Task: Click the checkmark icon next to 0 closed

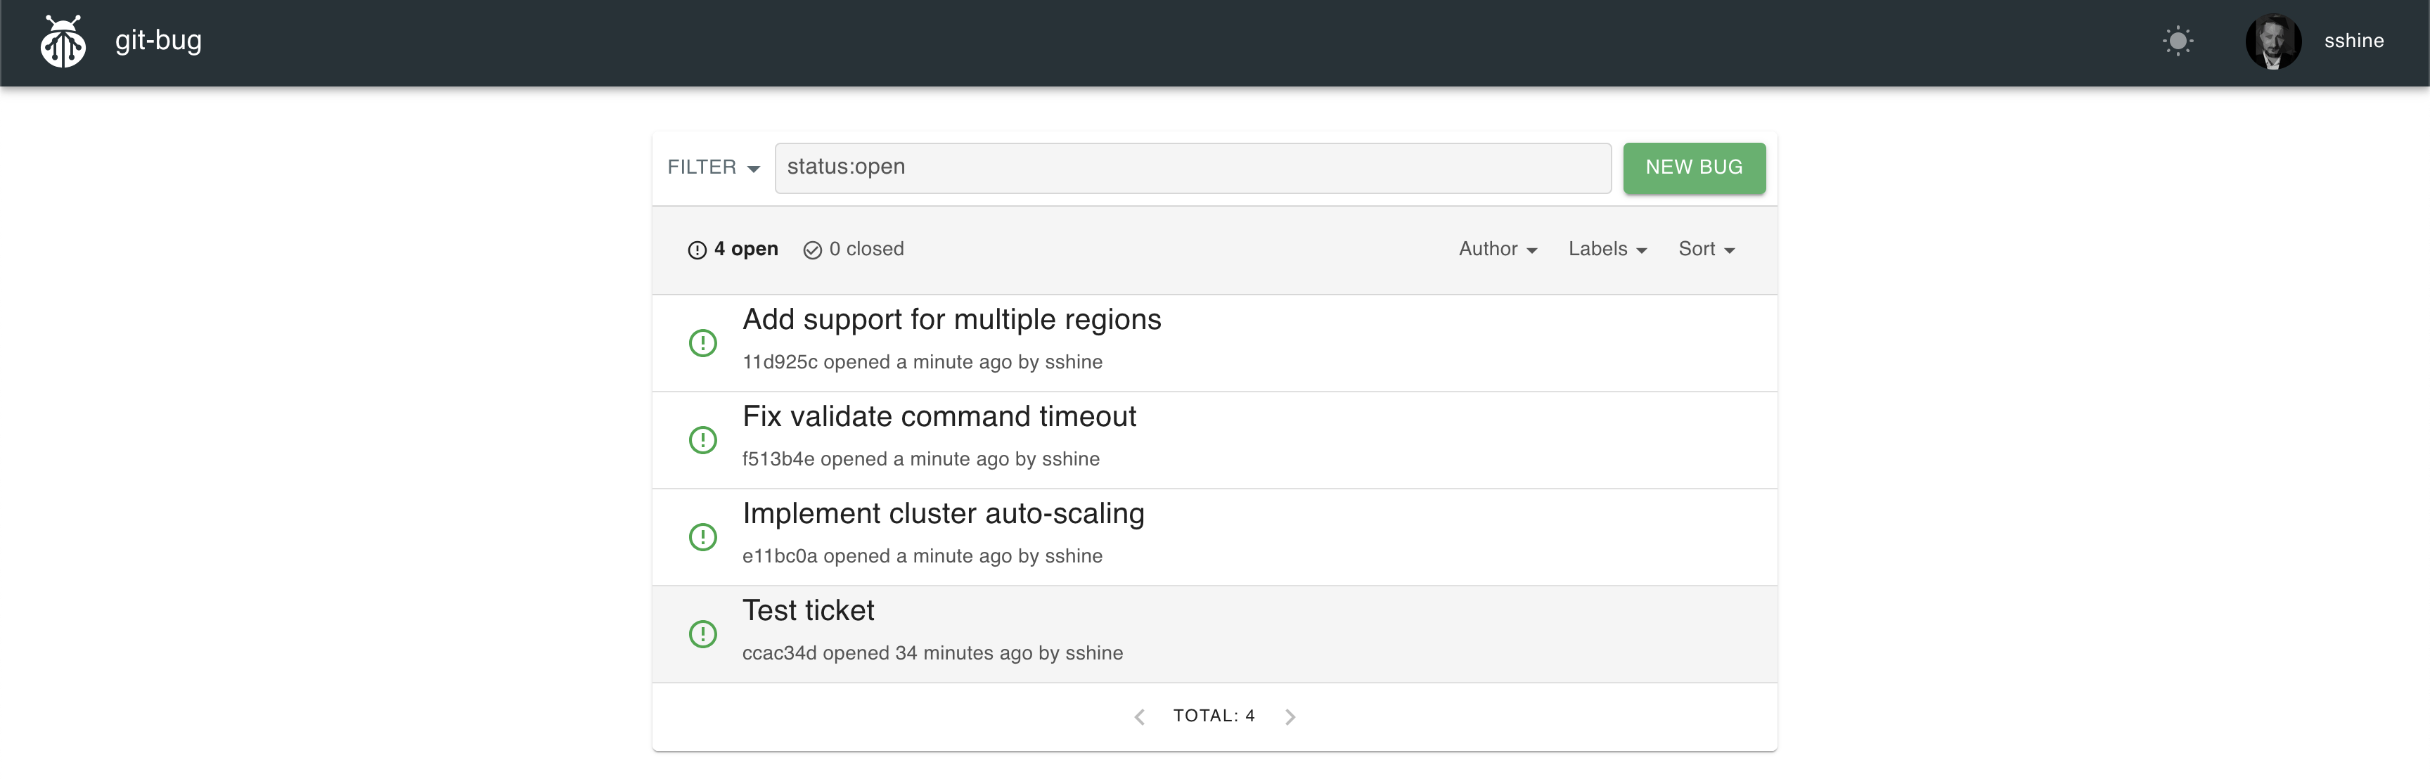Action: click(x=813, y=249)
